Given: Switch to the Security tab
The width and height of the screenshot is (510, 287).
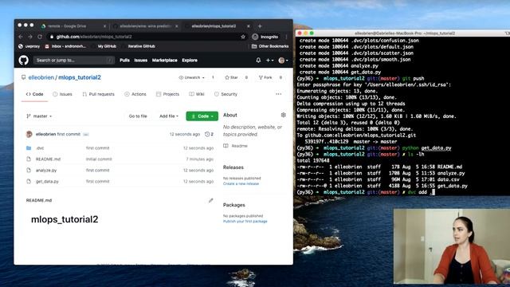Looking at the screenshot, I should click(x=226, y=94).
